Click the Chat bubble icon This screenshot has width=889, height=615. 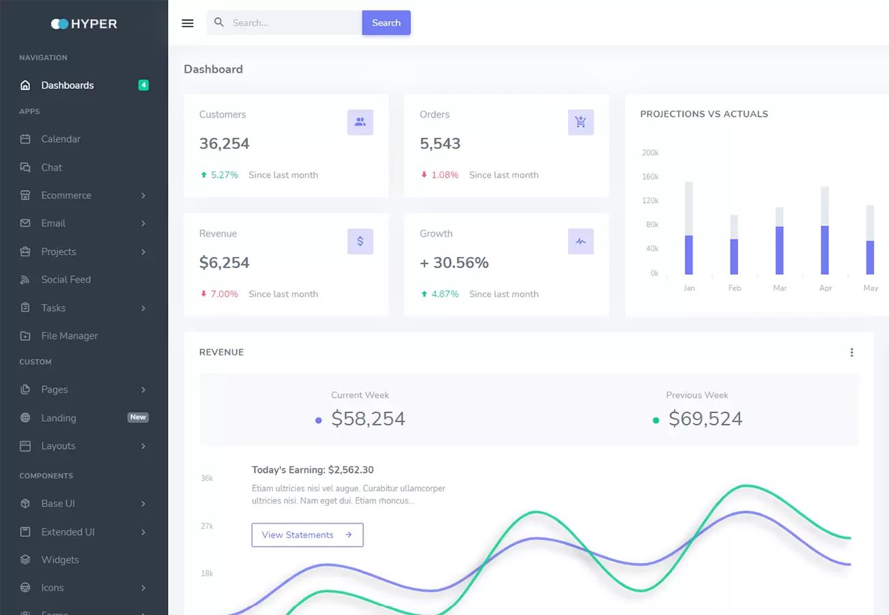click(25, 167)
